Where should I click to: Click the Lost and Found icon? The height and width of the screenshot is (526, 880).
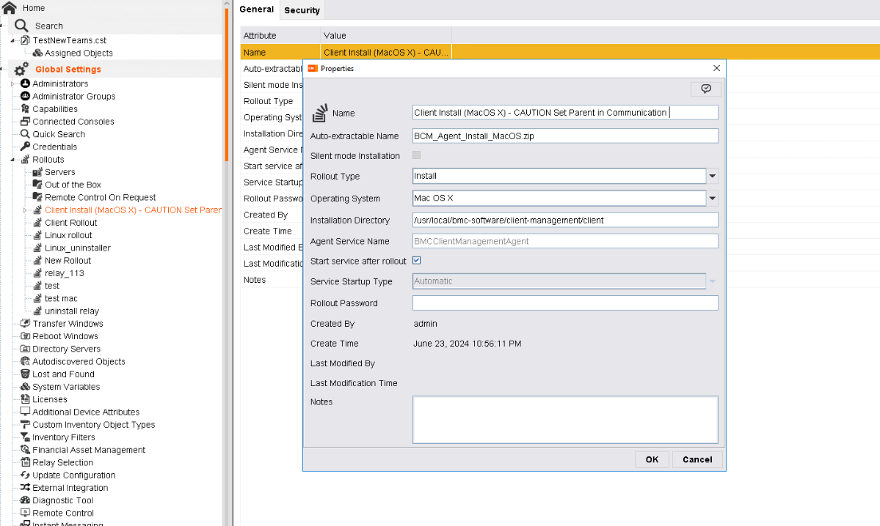coord(25,374)
